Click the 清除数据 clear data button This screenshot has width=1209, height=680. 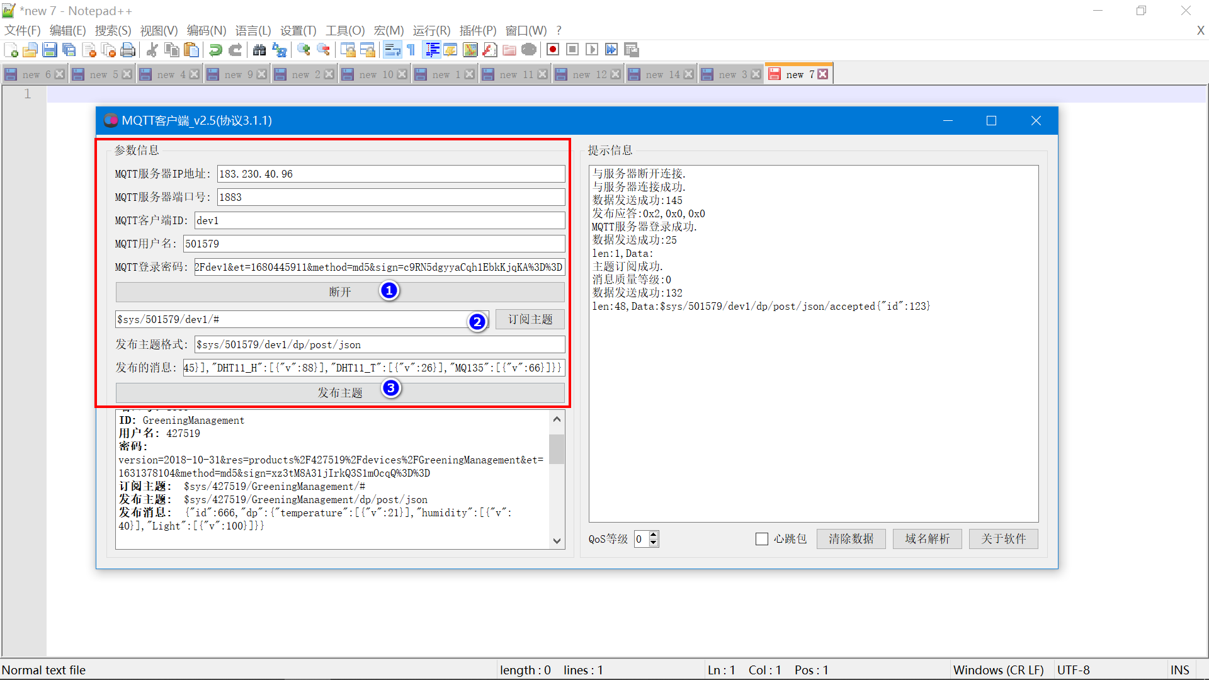[x=851, y=539]
